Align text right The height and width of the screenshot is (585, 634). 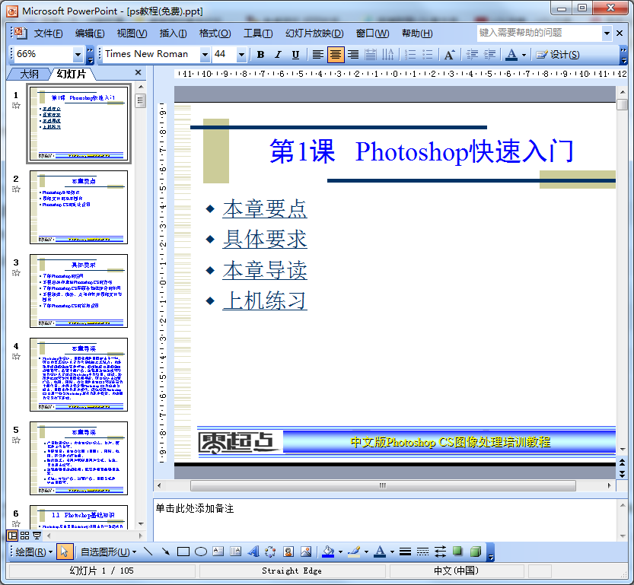353,55
